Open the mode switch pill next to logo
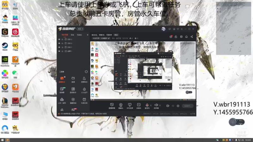The width and height of the screenshot is (253, 142). click(80, 29)
